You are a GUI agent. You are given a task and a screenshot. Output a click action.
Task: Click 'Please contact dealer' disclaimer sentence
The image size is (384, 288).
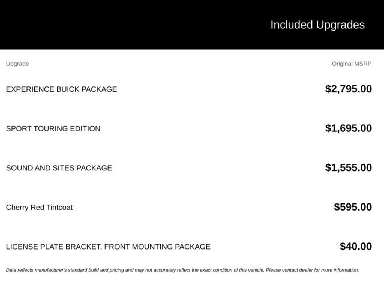pos(312,270)
